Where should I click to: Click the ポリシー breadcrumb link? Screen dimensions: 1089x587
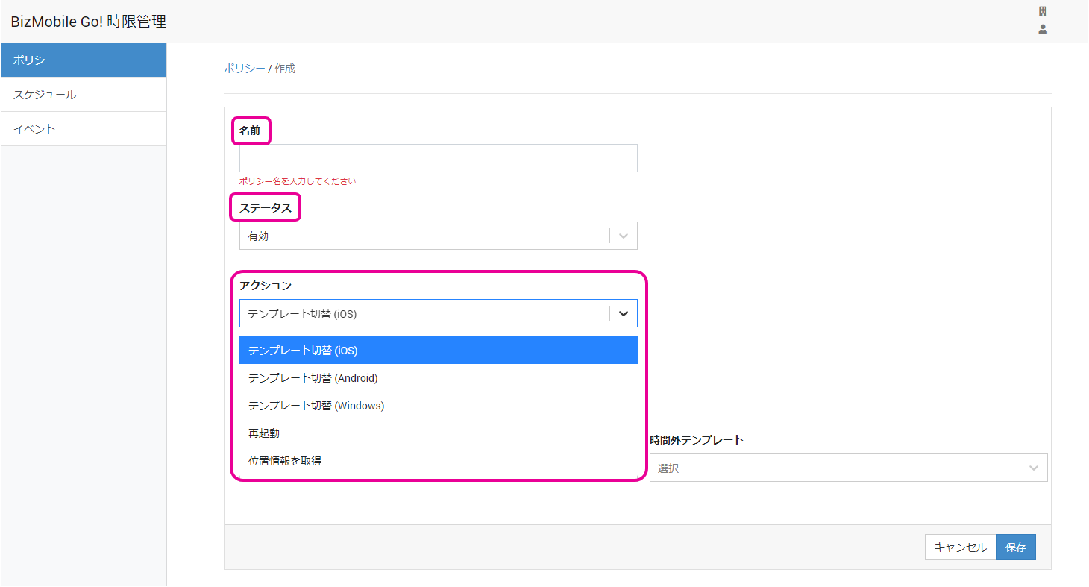click(244, 69)
